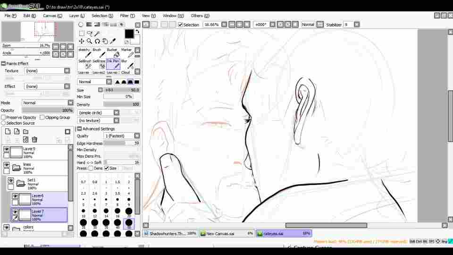Choose the Marker tool
The height and width of the screenshot is (255, 453).
tap(127, 52)
